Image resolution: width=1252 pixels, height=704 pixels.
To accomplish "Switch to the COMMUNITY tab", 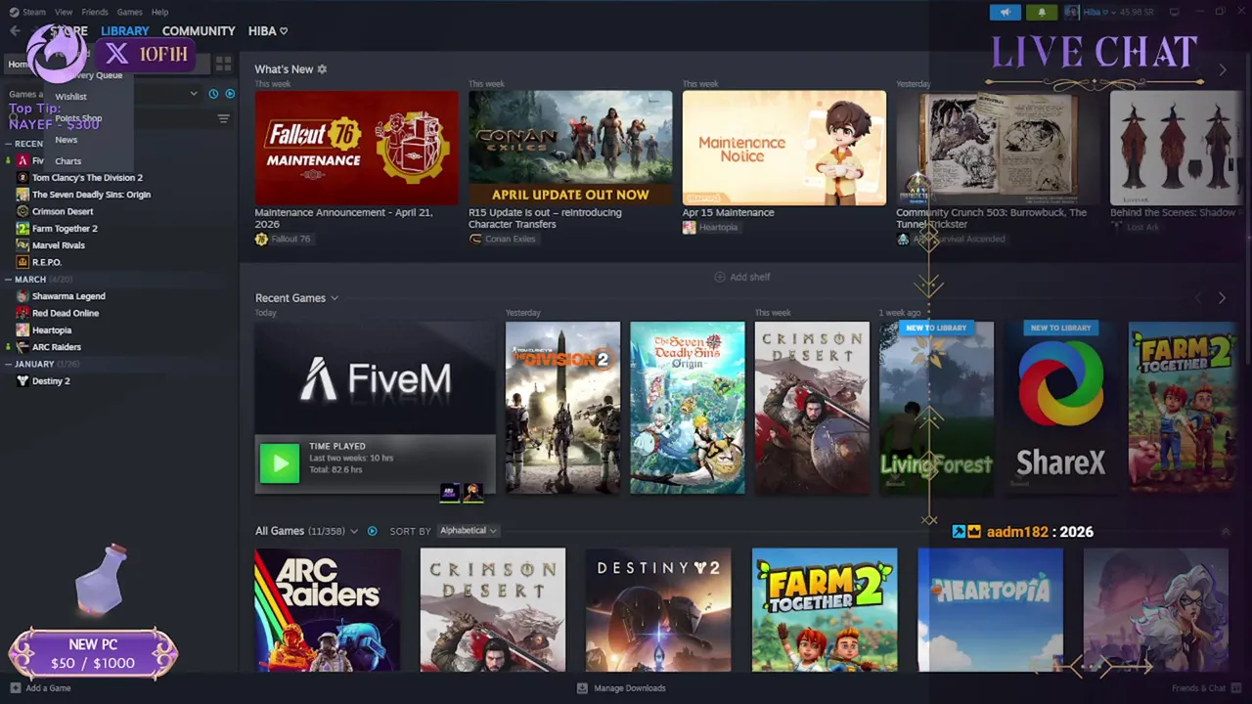I will click(x=199, y=31).
